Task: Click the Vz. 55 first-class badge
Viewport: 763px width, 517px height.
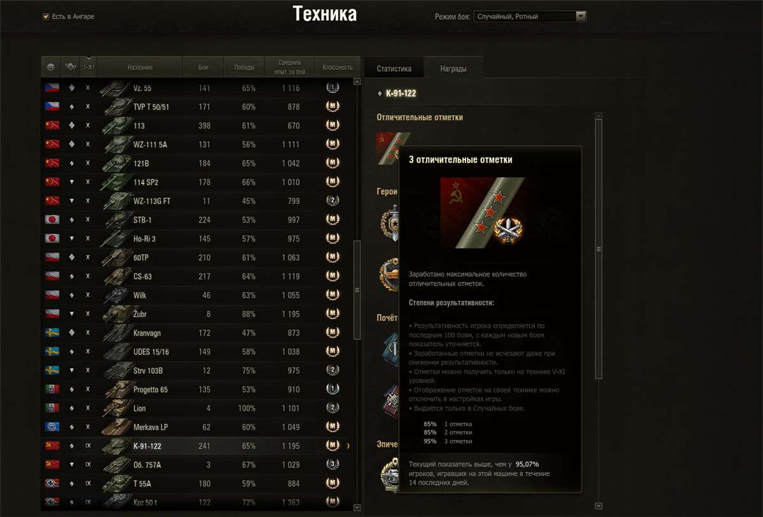Action: [x=332, y=88]
